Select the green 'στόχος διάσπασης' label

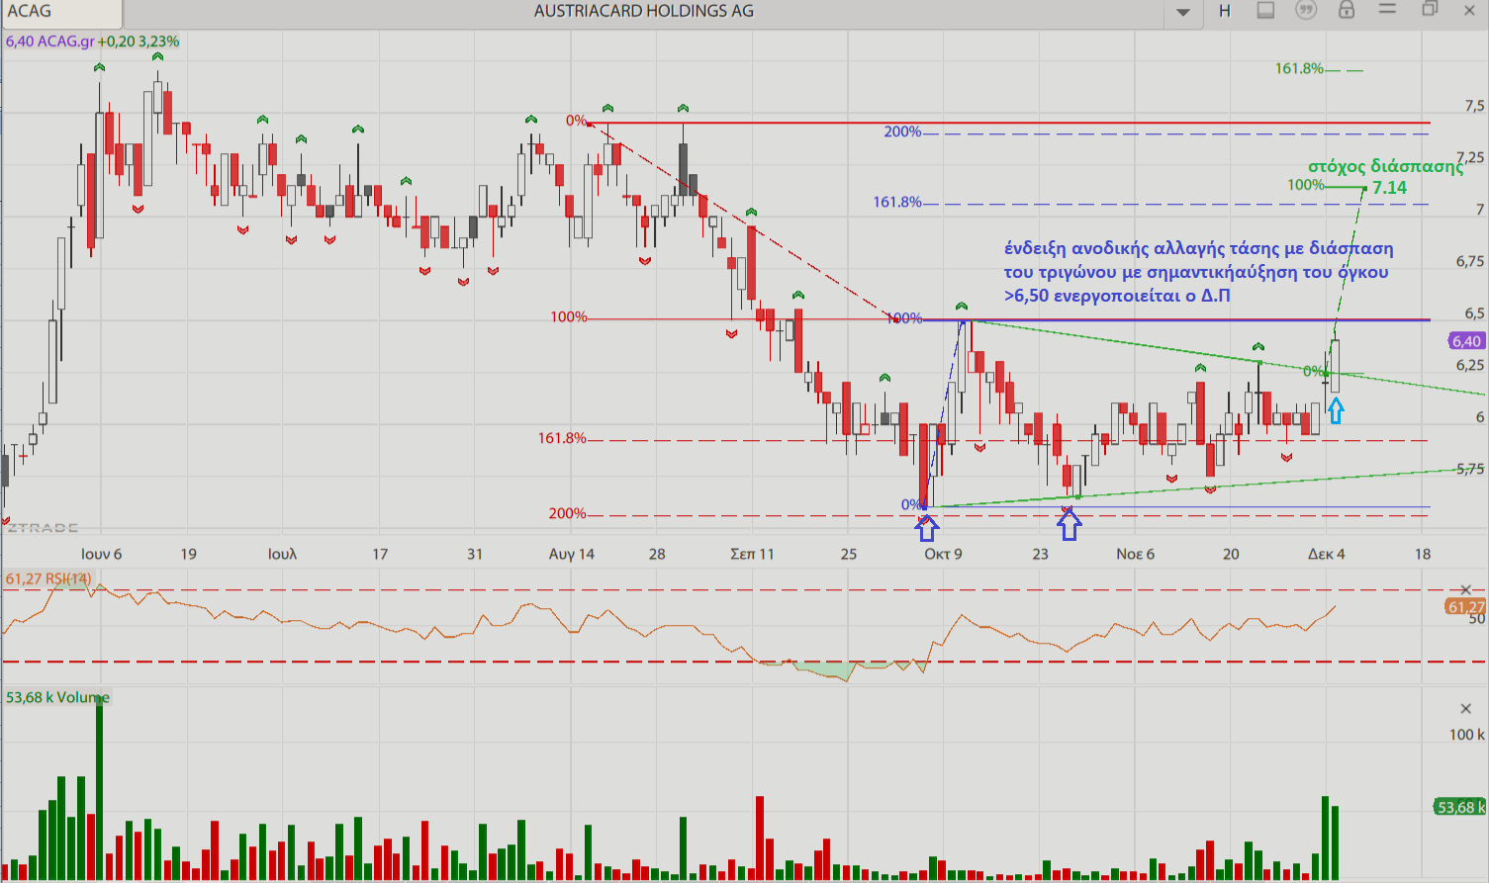pos(1385,166)
